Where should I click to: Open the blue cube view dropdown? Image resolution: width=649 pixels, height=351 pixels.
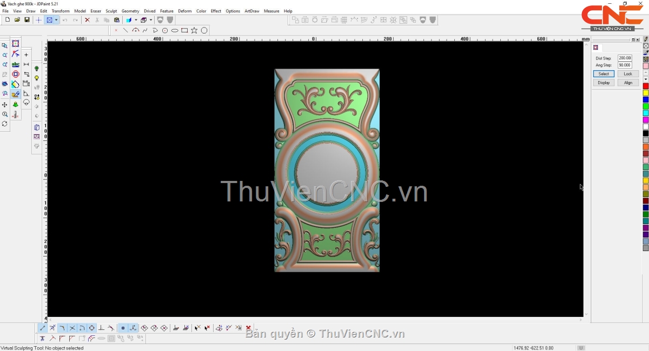click(x=136, y=20)
